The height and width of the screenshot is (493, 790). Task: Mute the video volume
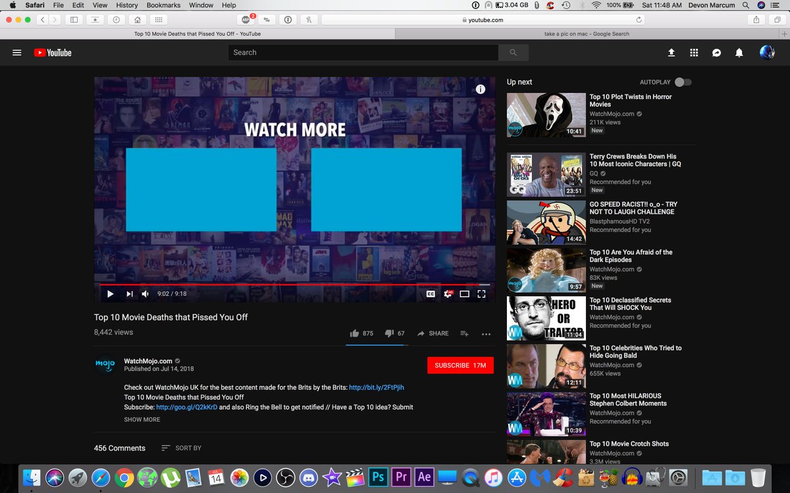tap(145, 294)
